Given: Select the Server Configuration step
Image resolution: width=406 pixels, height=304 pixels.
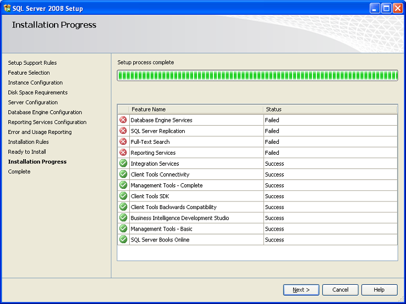Looking at the screenshot, I should [33, 102].
